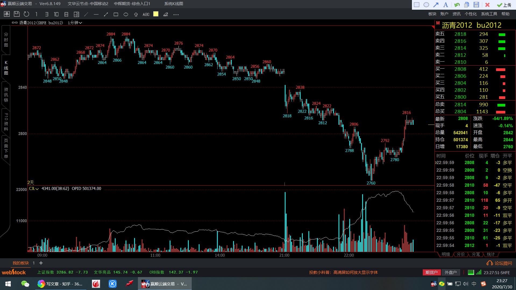Add a new board with plus button
The image size is (516, 290).
pos(41,263)
